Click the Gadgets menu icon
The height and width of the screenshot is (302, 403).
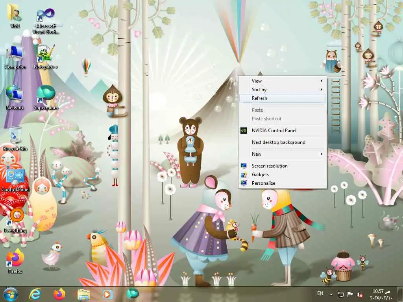243,175
